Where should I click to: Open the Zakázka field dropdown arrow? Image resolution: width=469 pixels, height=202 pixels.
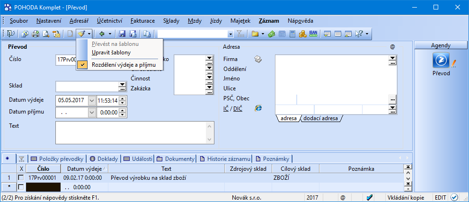click(x=209, y=87)
